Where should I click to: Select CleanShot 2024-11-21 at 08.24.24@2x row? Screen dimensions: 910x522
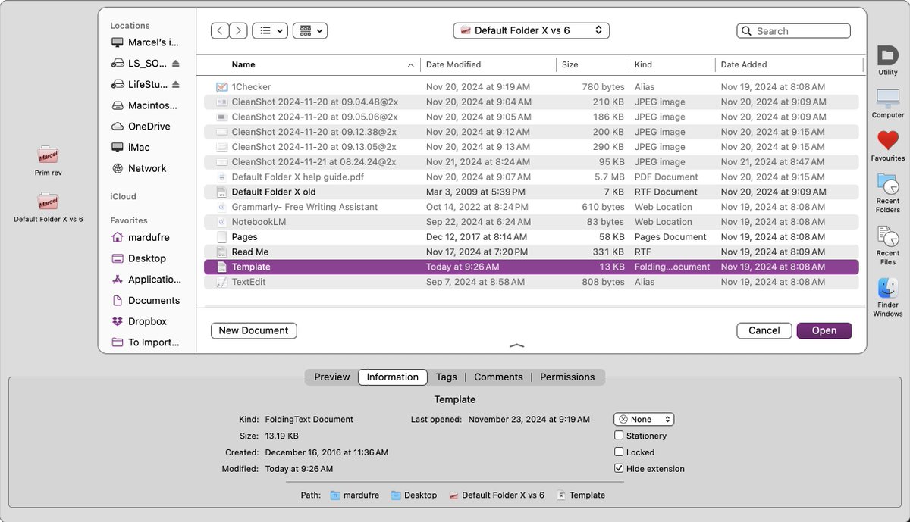tap(531, 162)
